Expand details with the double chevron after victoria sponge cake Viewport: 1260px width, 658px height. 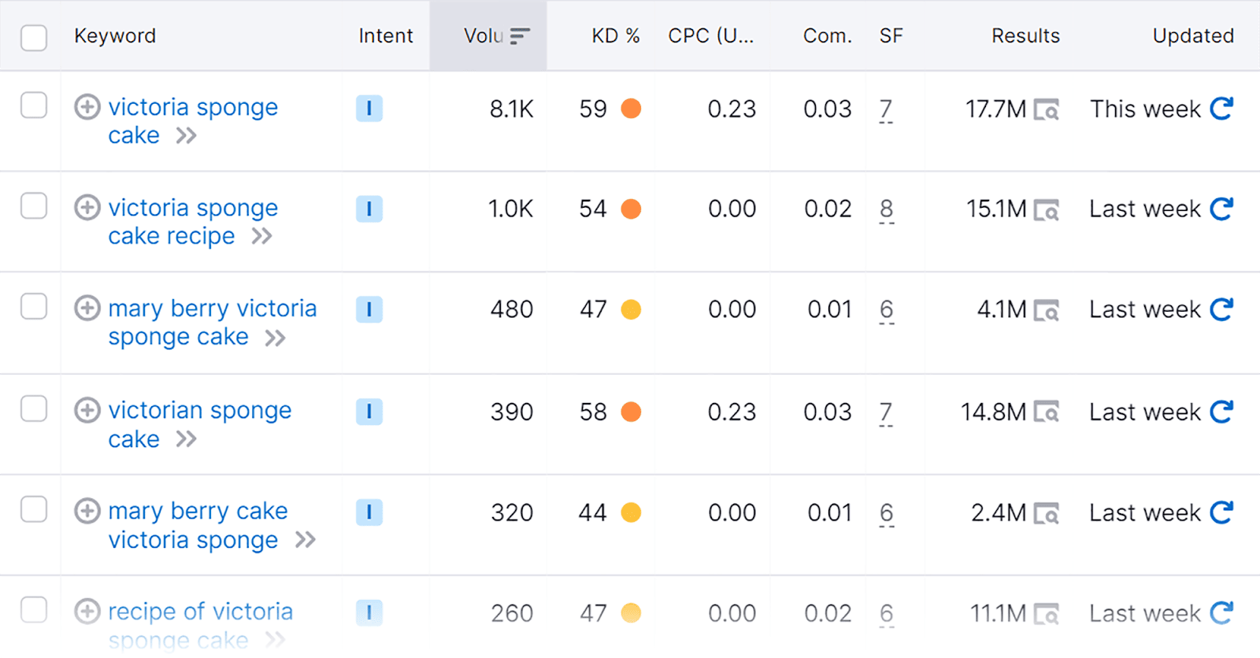coord(187,135)
